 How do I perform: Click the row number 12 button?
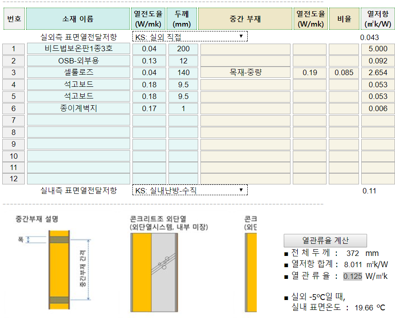[14, 179]
